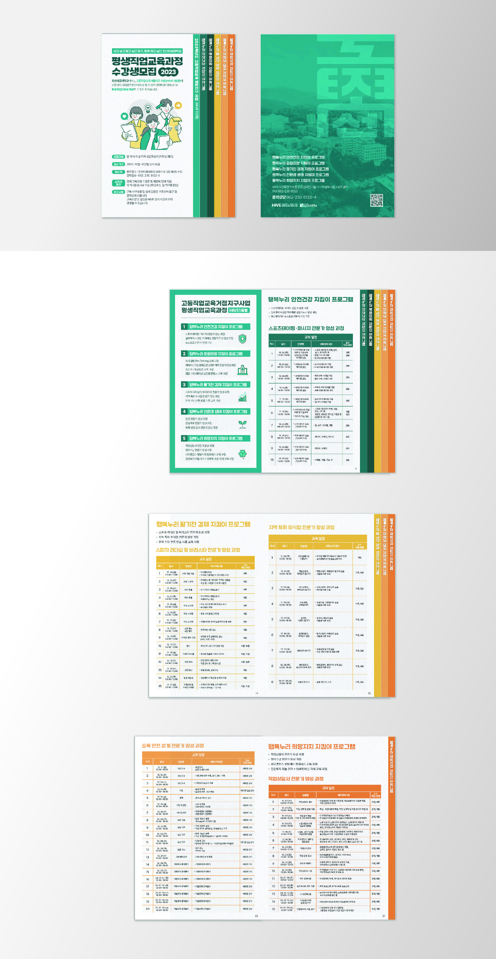Click the 고등직업교육거점지구사업 title on the contents page

216,303
